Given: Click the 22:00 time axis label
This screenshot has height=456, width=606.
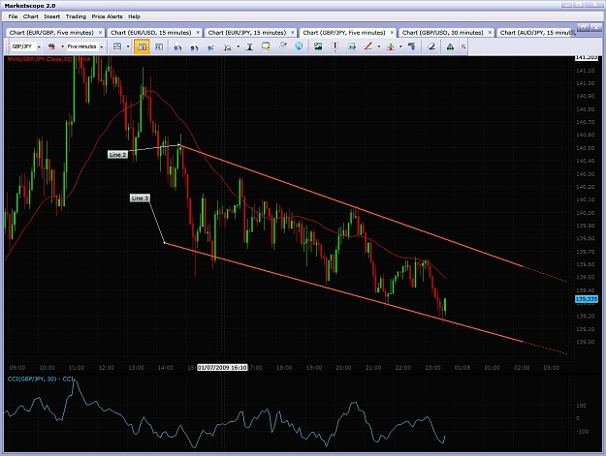Looking at the screenshot, I should coord(402,368).
